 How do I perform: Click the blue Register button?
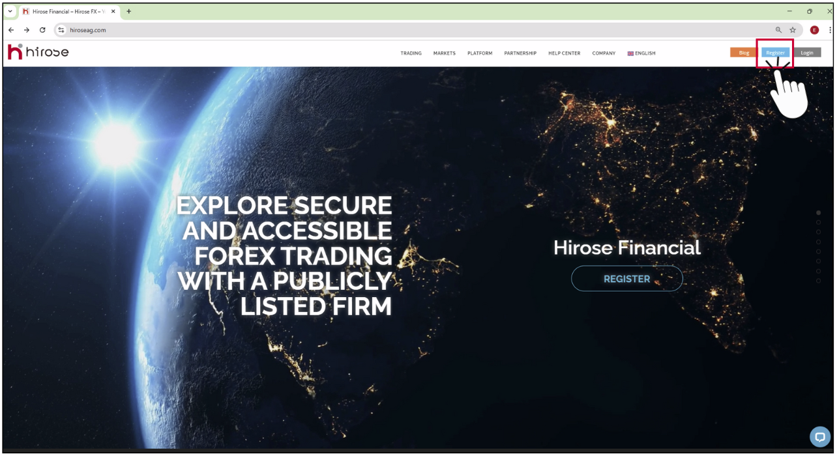pyautogui.click(x=774, y=53)
